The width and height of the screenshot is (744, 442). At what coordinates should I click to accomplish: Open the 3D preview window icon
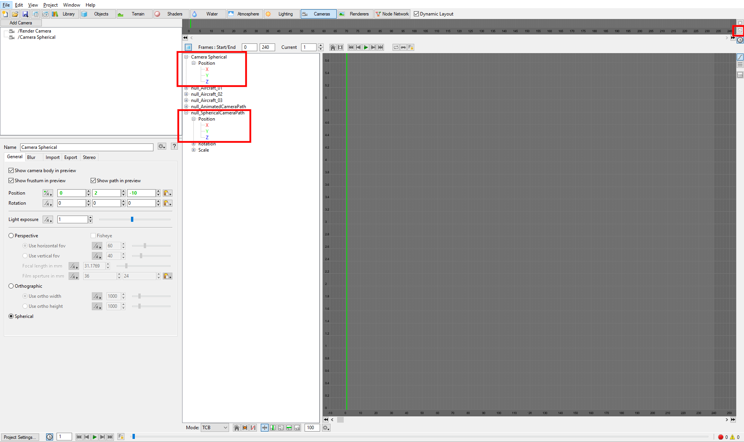pyautogui.click(x=45, y=14)
